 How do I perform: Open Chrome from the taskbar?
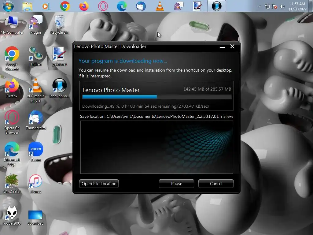(65, 6)
